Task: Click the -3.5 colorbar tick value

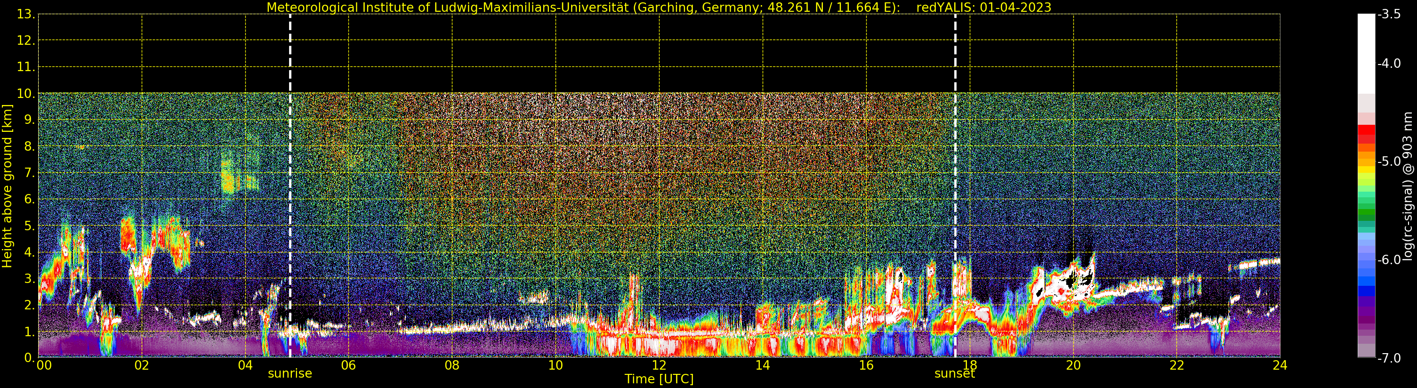Action: (1389, 14)
